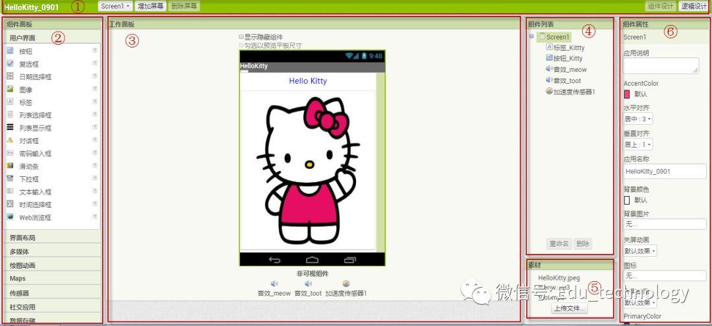This screenshot has height=326, width=712.
Task: Select the 按钮 component icon in palette
Action: click(x=10, y=51)
